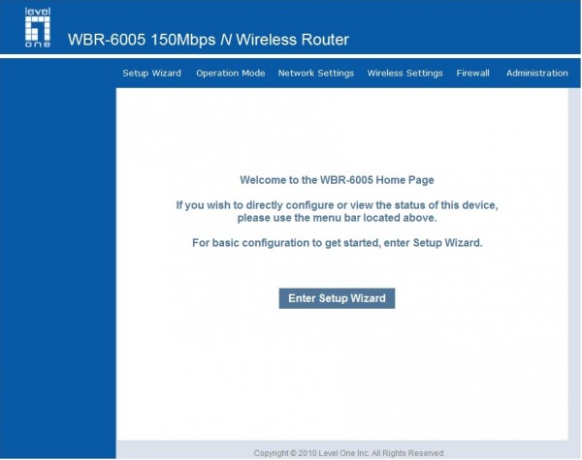Click the Enter Setup Wizard button

[337, 298]
